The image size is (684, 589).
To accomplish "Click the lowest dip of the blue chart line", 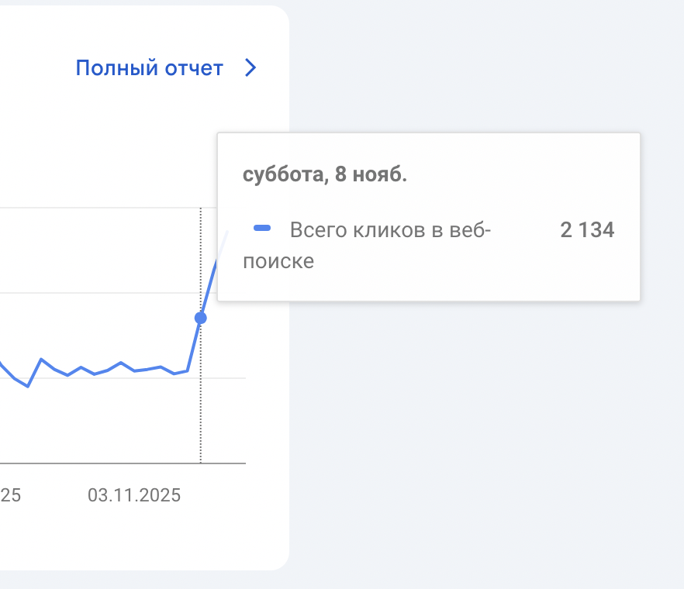I will [x=28, y=386].
